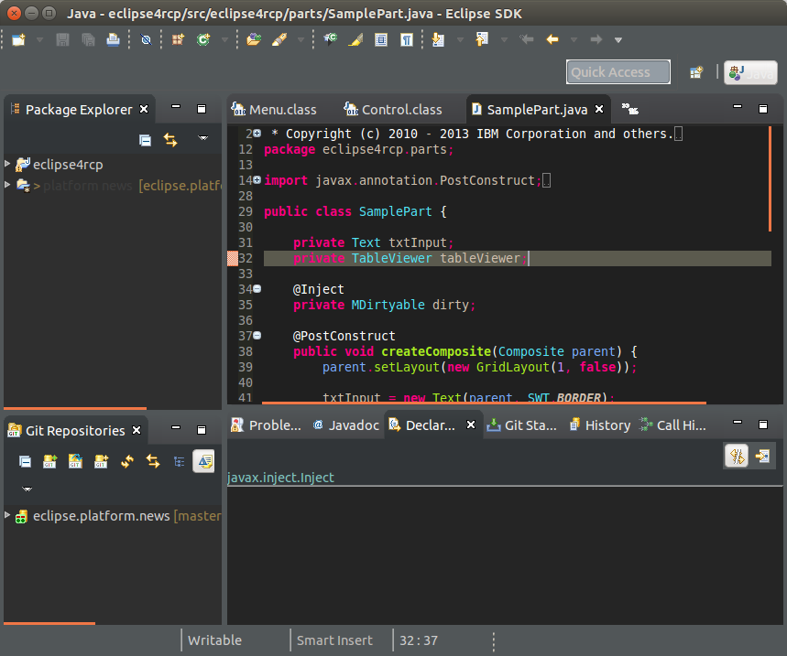Click the Save icon in the toolbar
Image resolution: width=787 pixels, height=656 pixels.
pos(61,39)
